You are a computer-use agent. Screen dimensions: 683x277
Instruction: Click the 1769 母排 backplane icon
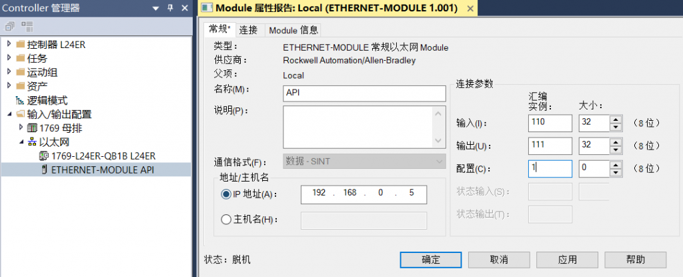(33, 128)
